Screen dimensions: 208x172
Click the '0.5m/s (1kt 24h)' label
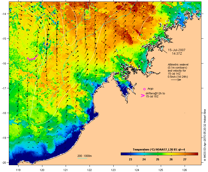coord(178,77)
